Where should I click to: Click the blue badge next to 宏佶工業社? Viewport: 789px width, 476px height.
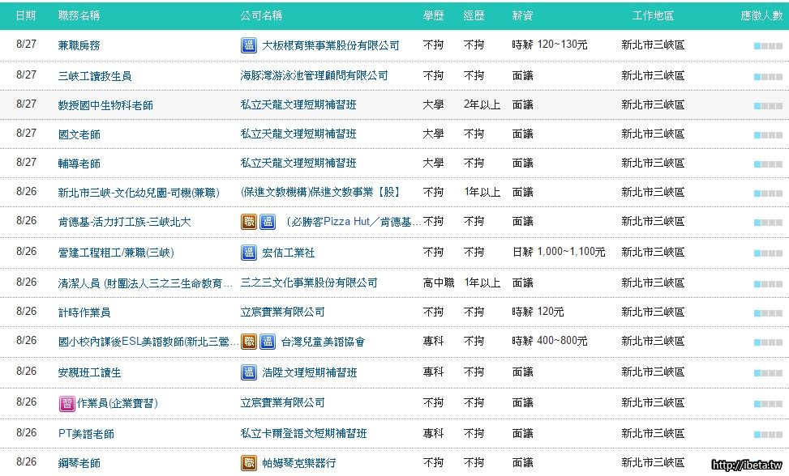pos(249,253)
